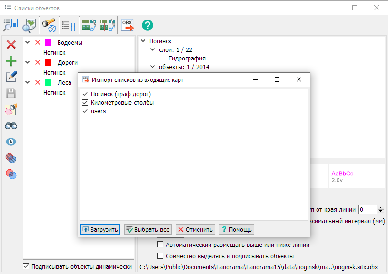
Task: Click the Выбрать все button
Action: coord(148,229)
